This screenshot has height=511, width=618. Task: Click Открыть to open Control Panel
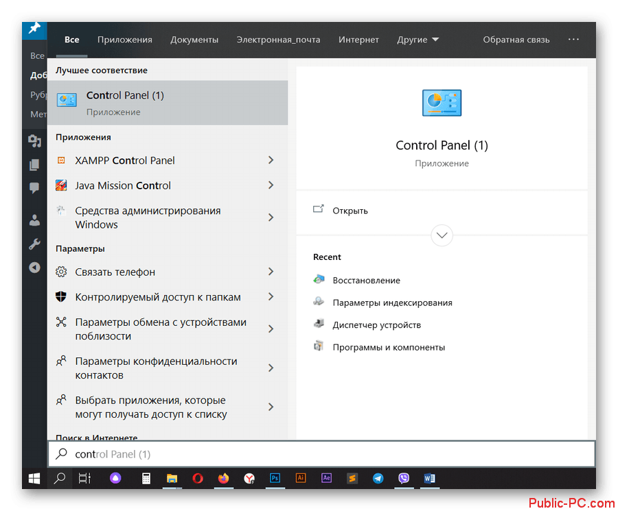350,211
